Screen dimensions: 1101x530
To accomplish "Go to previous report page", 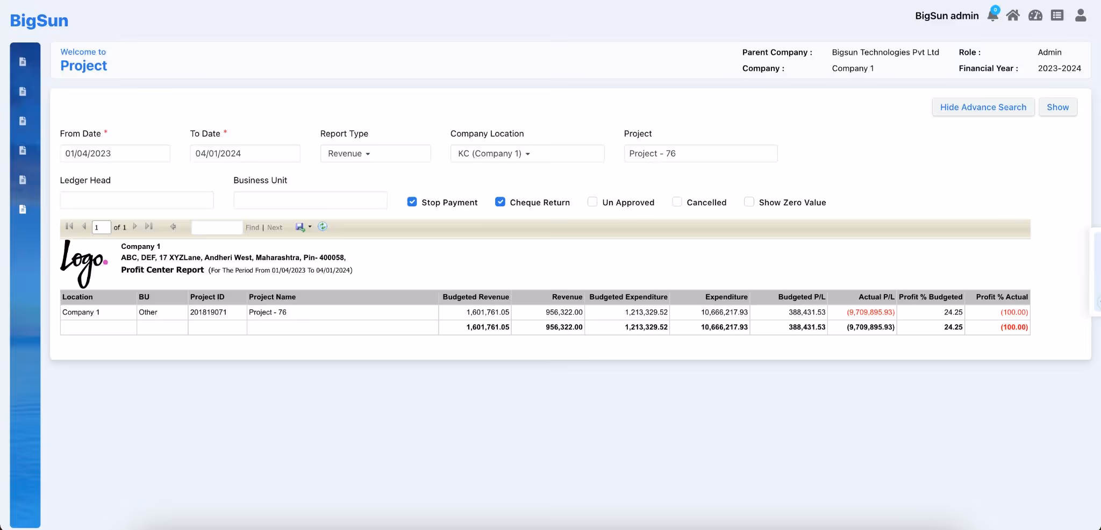I will 84,226.
